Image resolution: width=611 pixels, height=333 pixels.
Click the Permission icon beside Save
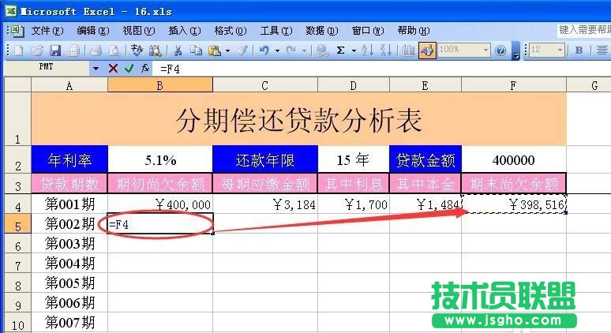[x=73, y=51]
